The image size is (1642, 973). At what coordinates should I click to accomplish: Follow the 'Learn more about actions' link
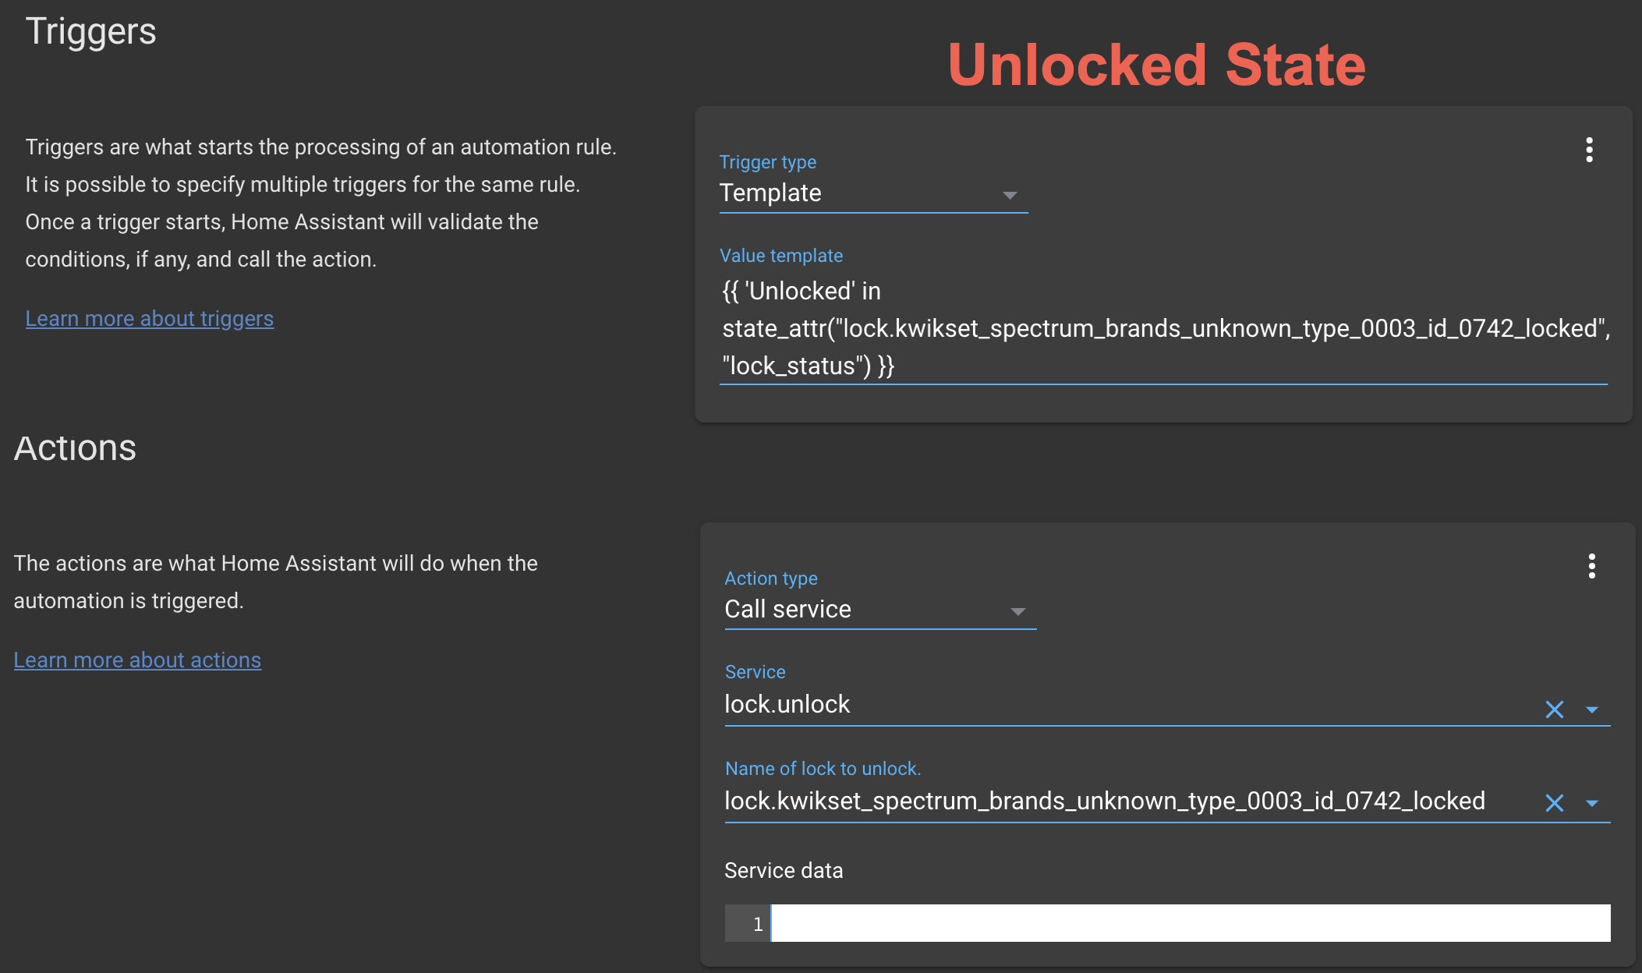(137, 660)
